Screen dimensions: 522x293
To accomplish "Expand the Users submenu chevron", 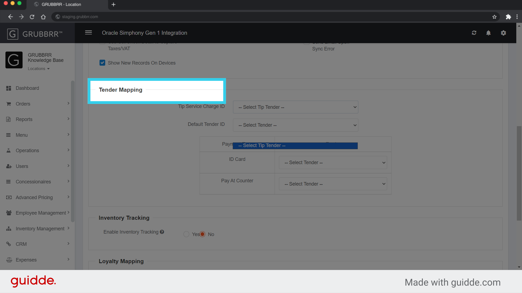I will pyautogui.click(x=68, y=166).
